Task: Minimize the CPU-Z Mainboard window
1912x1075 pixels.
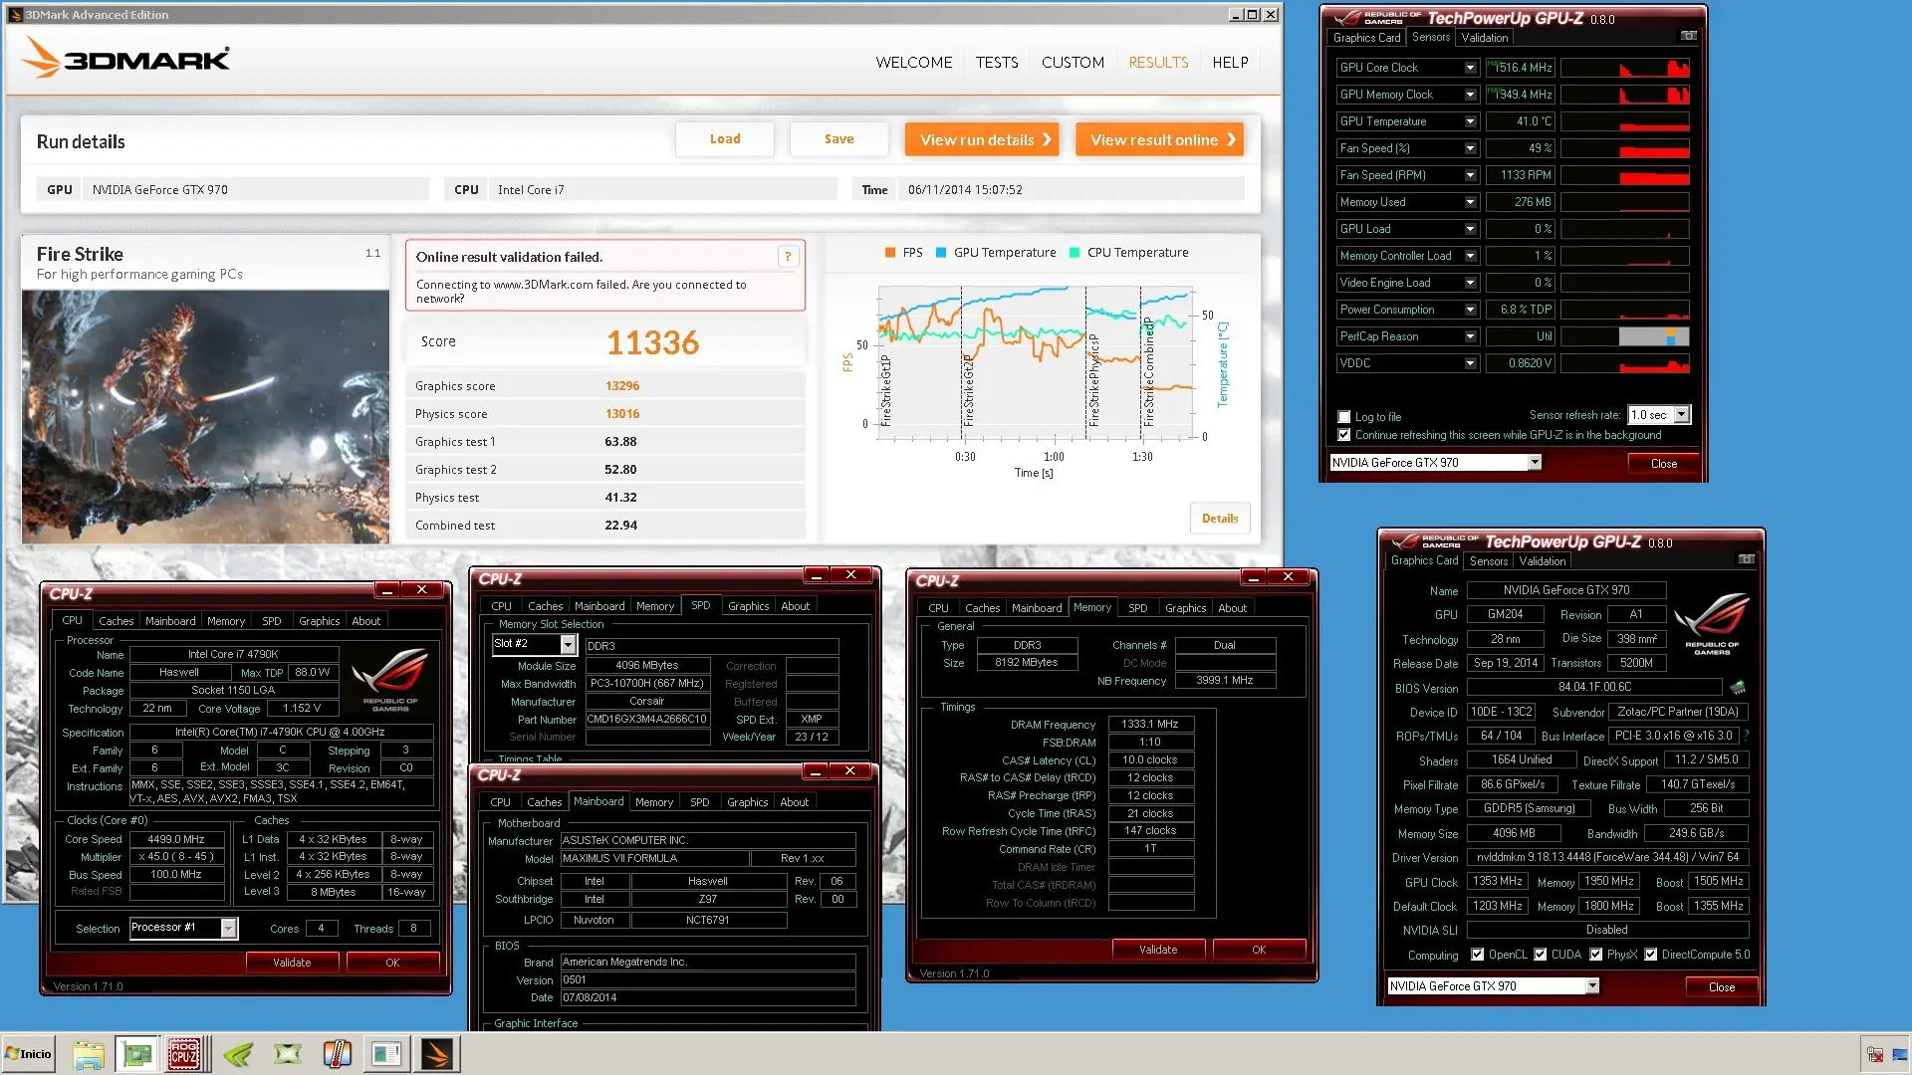Action: click(x=816, y=771)
